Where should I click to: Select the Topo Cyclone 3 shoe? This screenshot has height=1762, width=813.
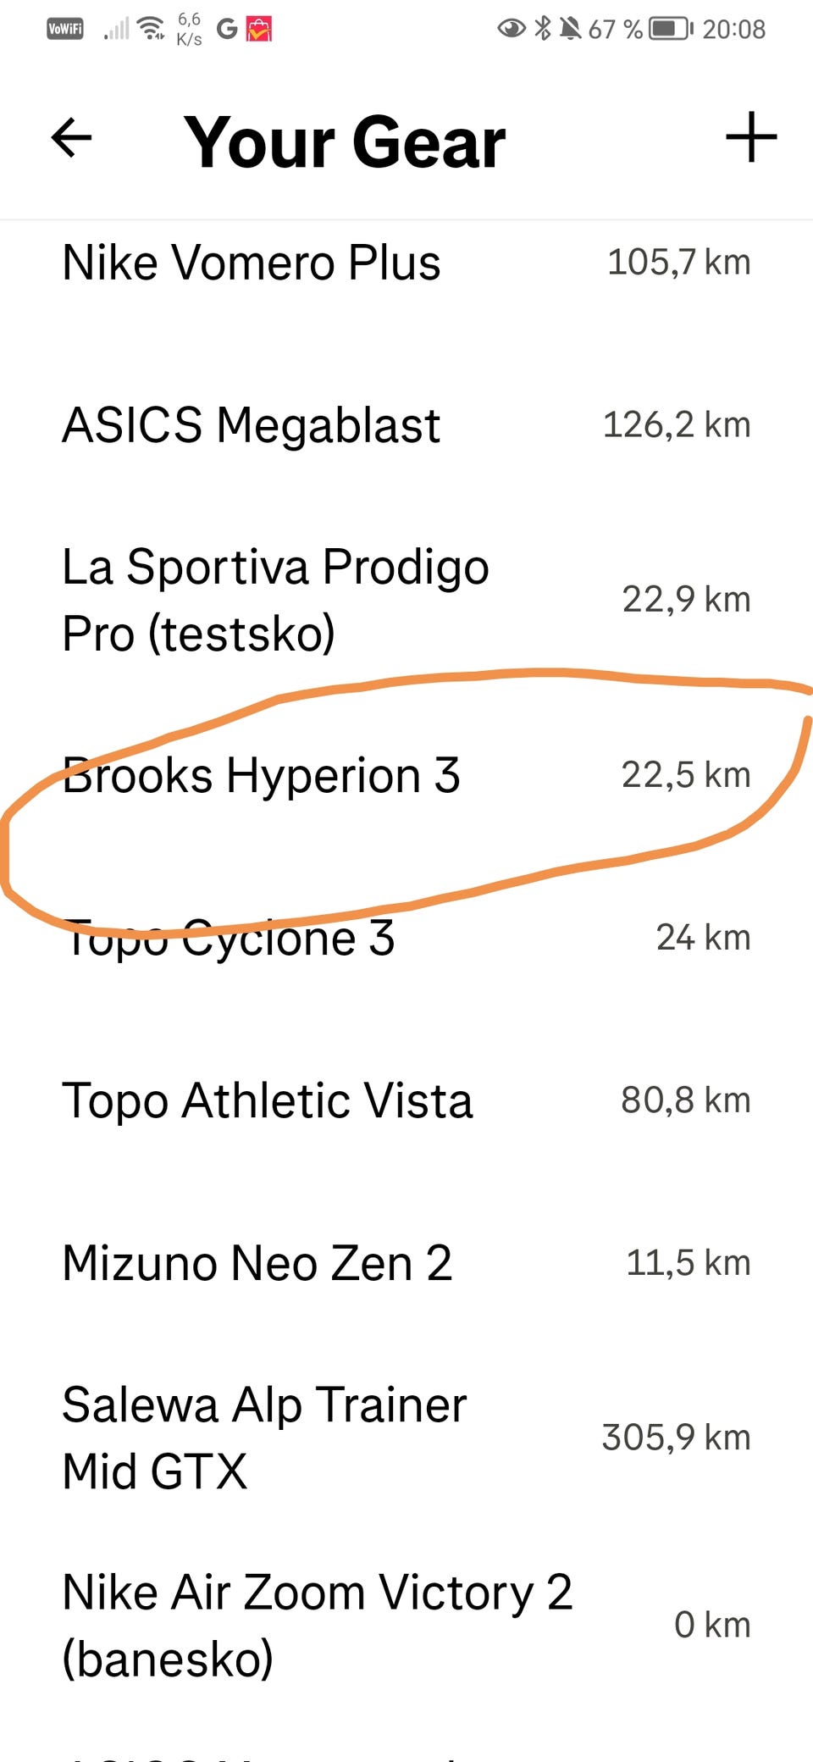tap(406, 938)
